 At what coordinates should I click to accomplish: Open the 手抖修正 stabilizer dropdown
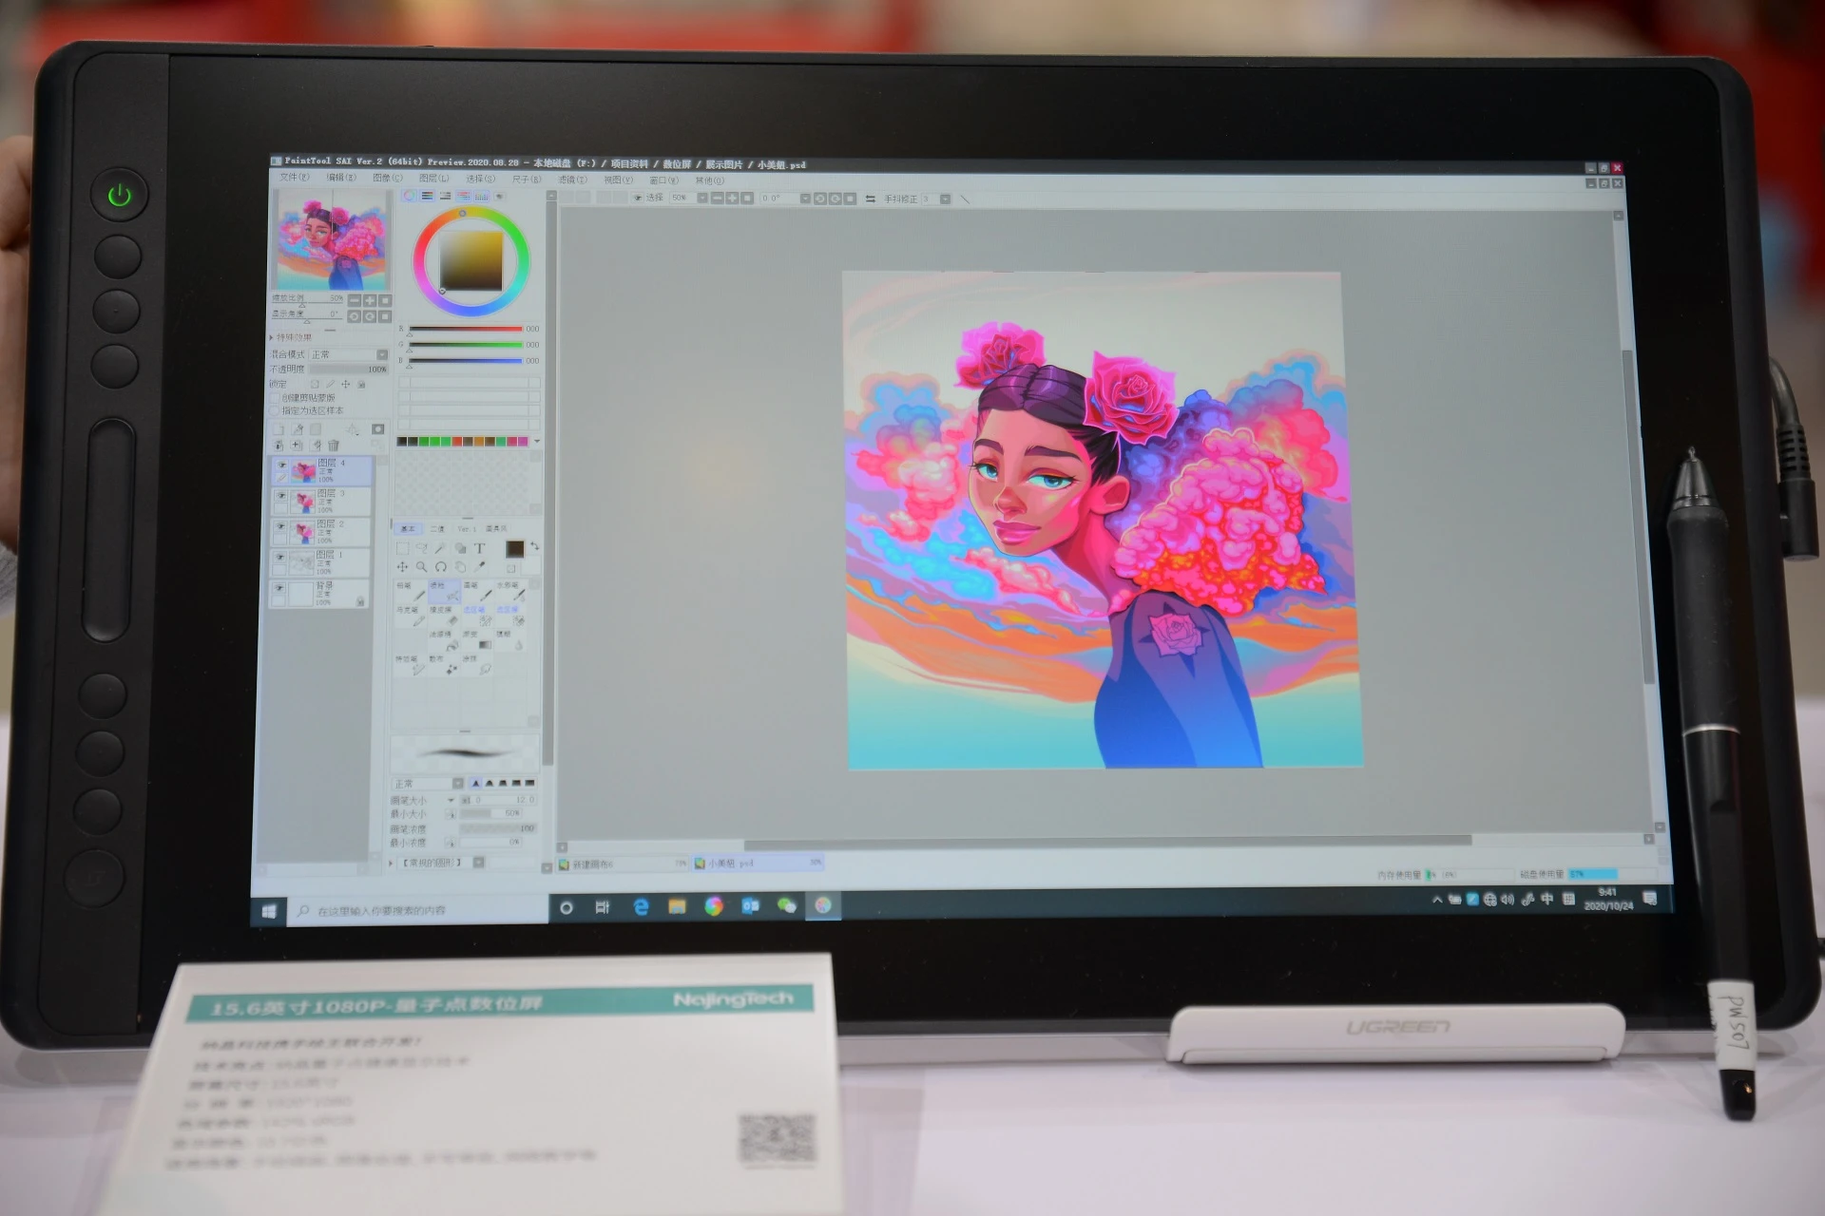(x=945, y=199)
